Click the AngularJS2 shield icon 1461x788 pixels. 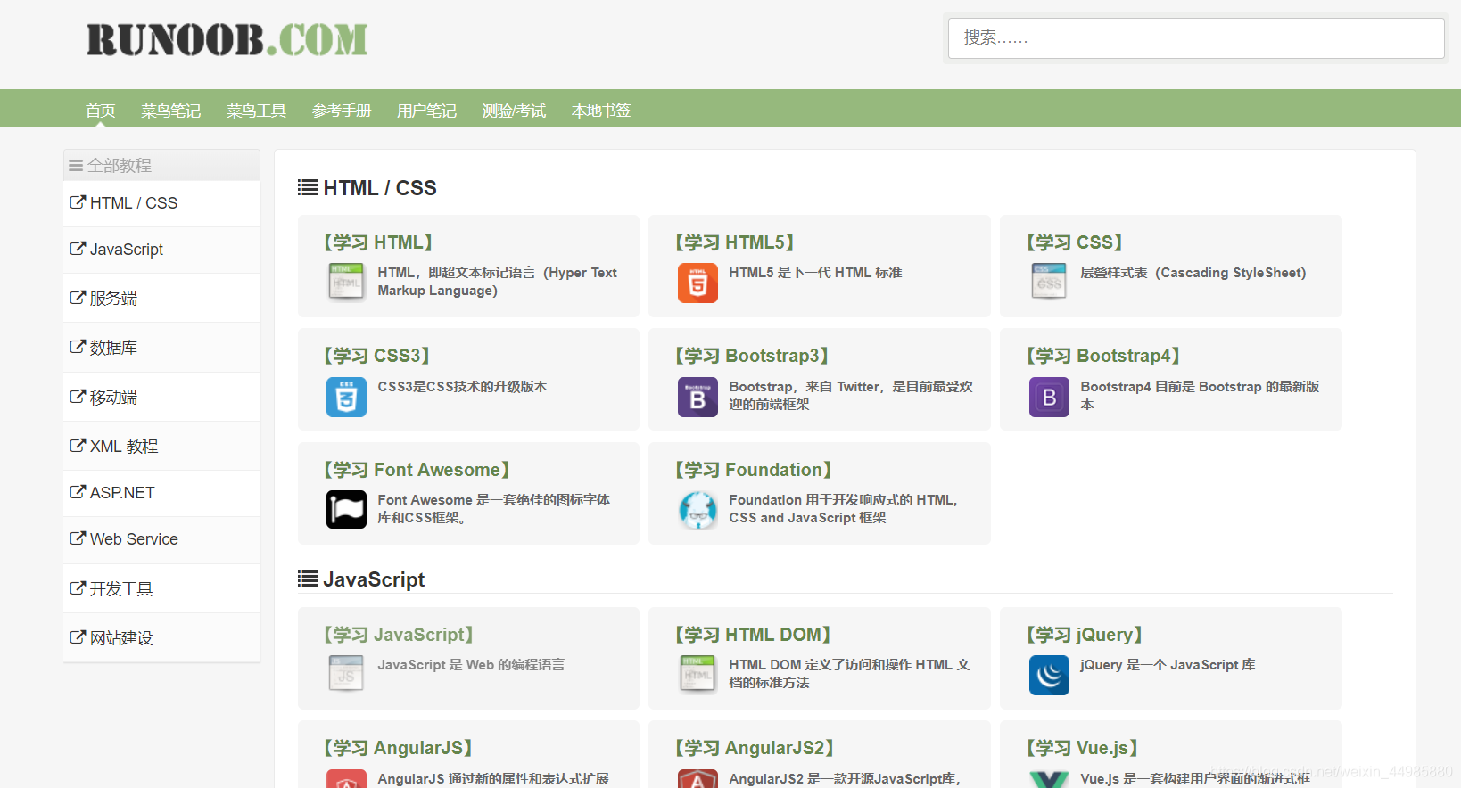697,778
